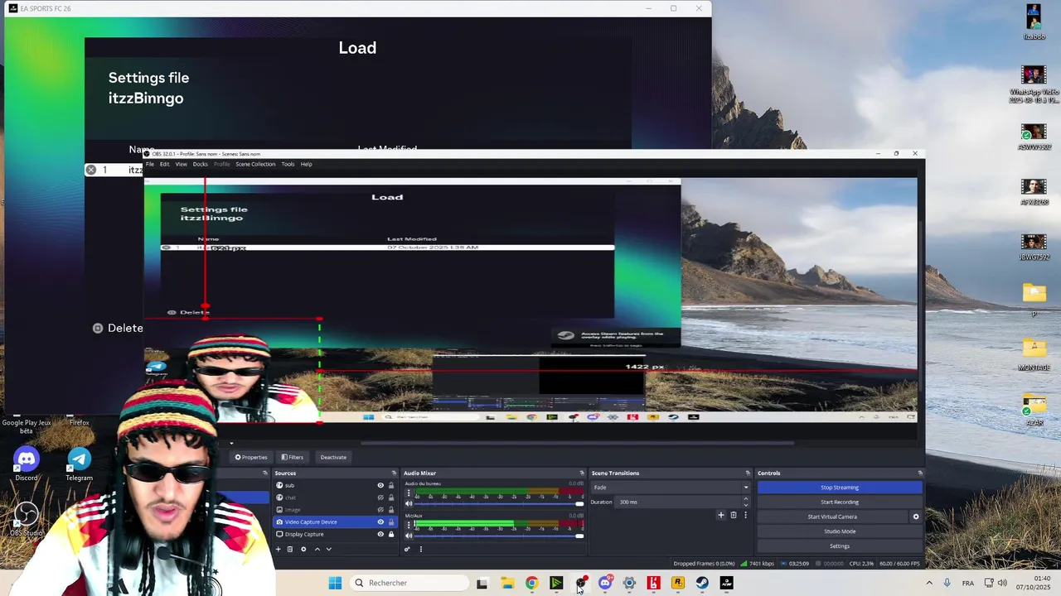Increase transition duration stepper up
Image resolution: width=1061 pixels, height=596 pixels.
click(x=745, y=499)
